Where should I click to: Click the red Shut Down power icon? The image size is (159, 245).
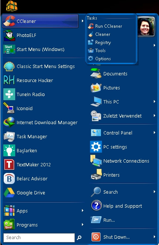(x=96, y=237)
